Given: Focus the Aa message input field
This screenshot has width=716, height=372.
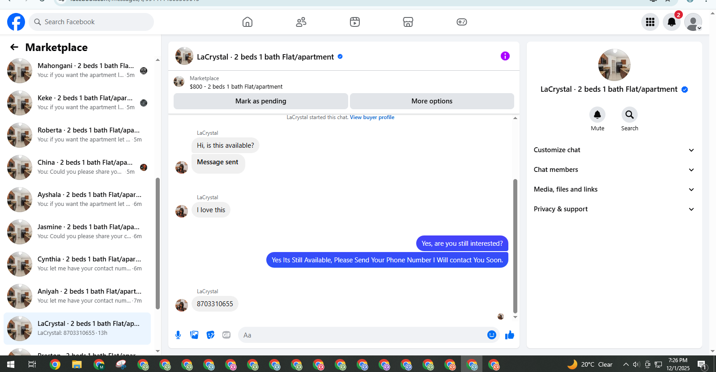Looking at the screenshot, I should [362, 335].
